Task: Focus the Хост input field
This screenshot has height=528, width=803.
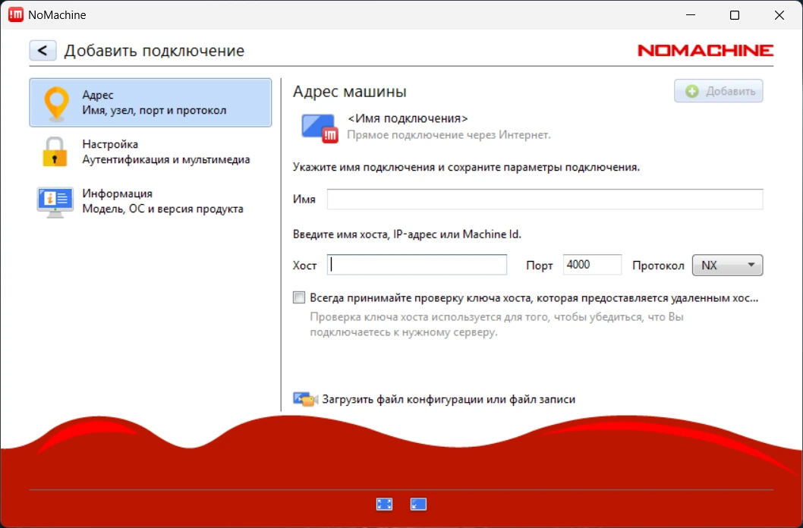Action: point(417,265)
